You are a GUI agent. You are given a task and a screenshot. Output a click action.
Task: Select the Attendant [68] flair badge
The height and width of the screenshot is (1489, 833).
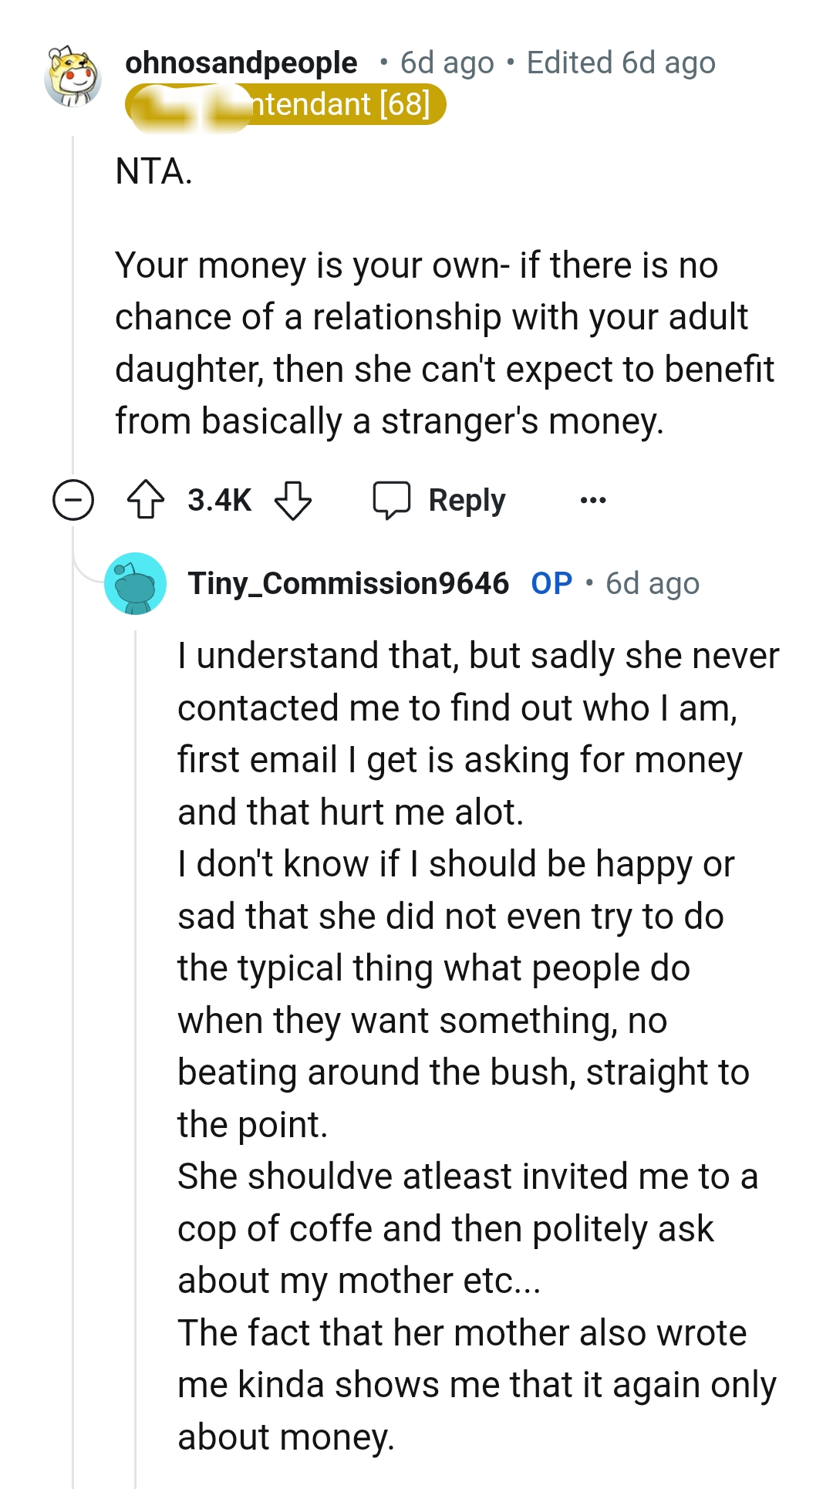coord(285,105)
